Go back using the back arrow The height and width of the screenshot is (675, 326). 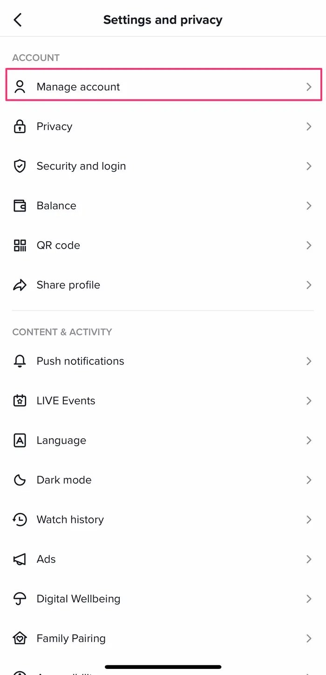click(x=18, y=20)
